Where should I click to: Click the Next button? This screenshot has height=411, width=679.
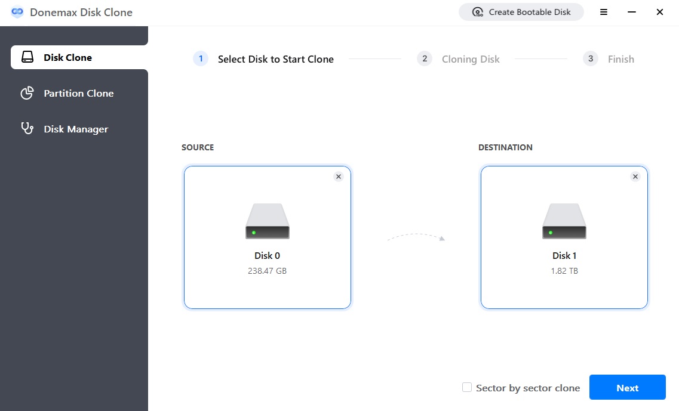point(627,387)
